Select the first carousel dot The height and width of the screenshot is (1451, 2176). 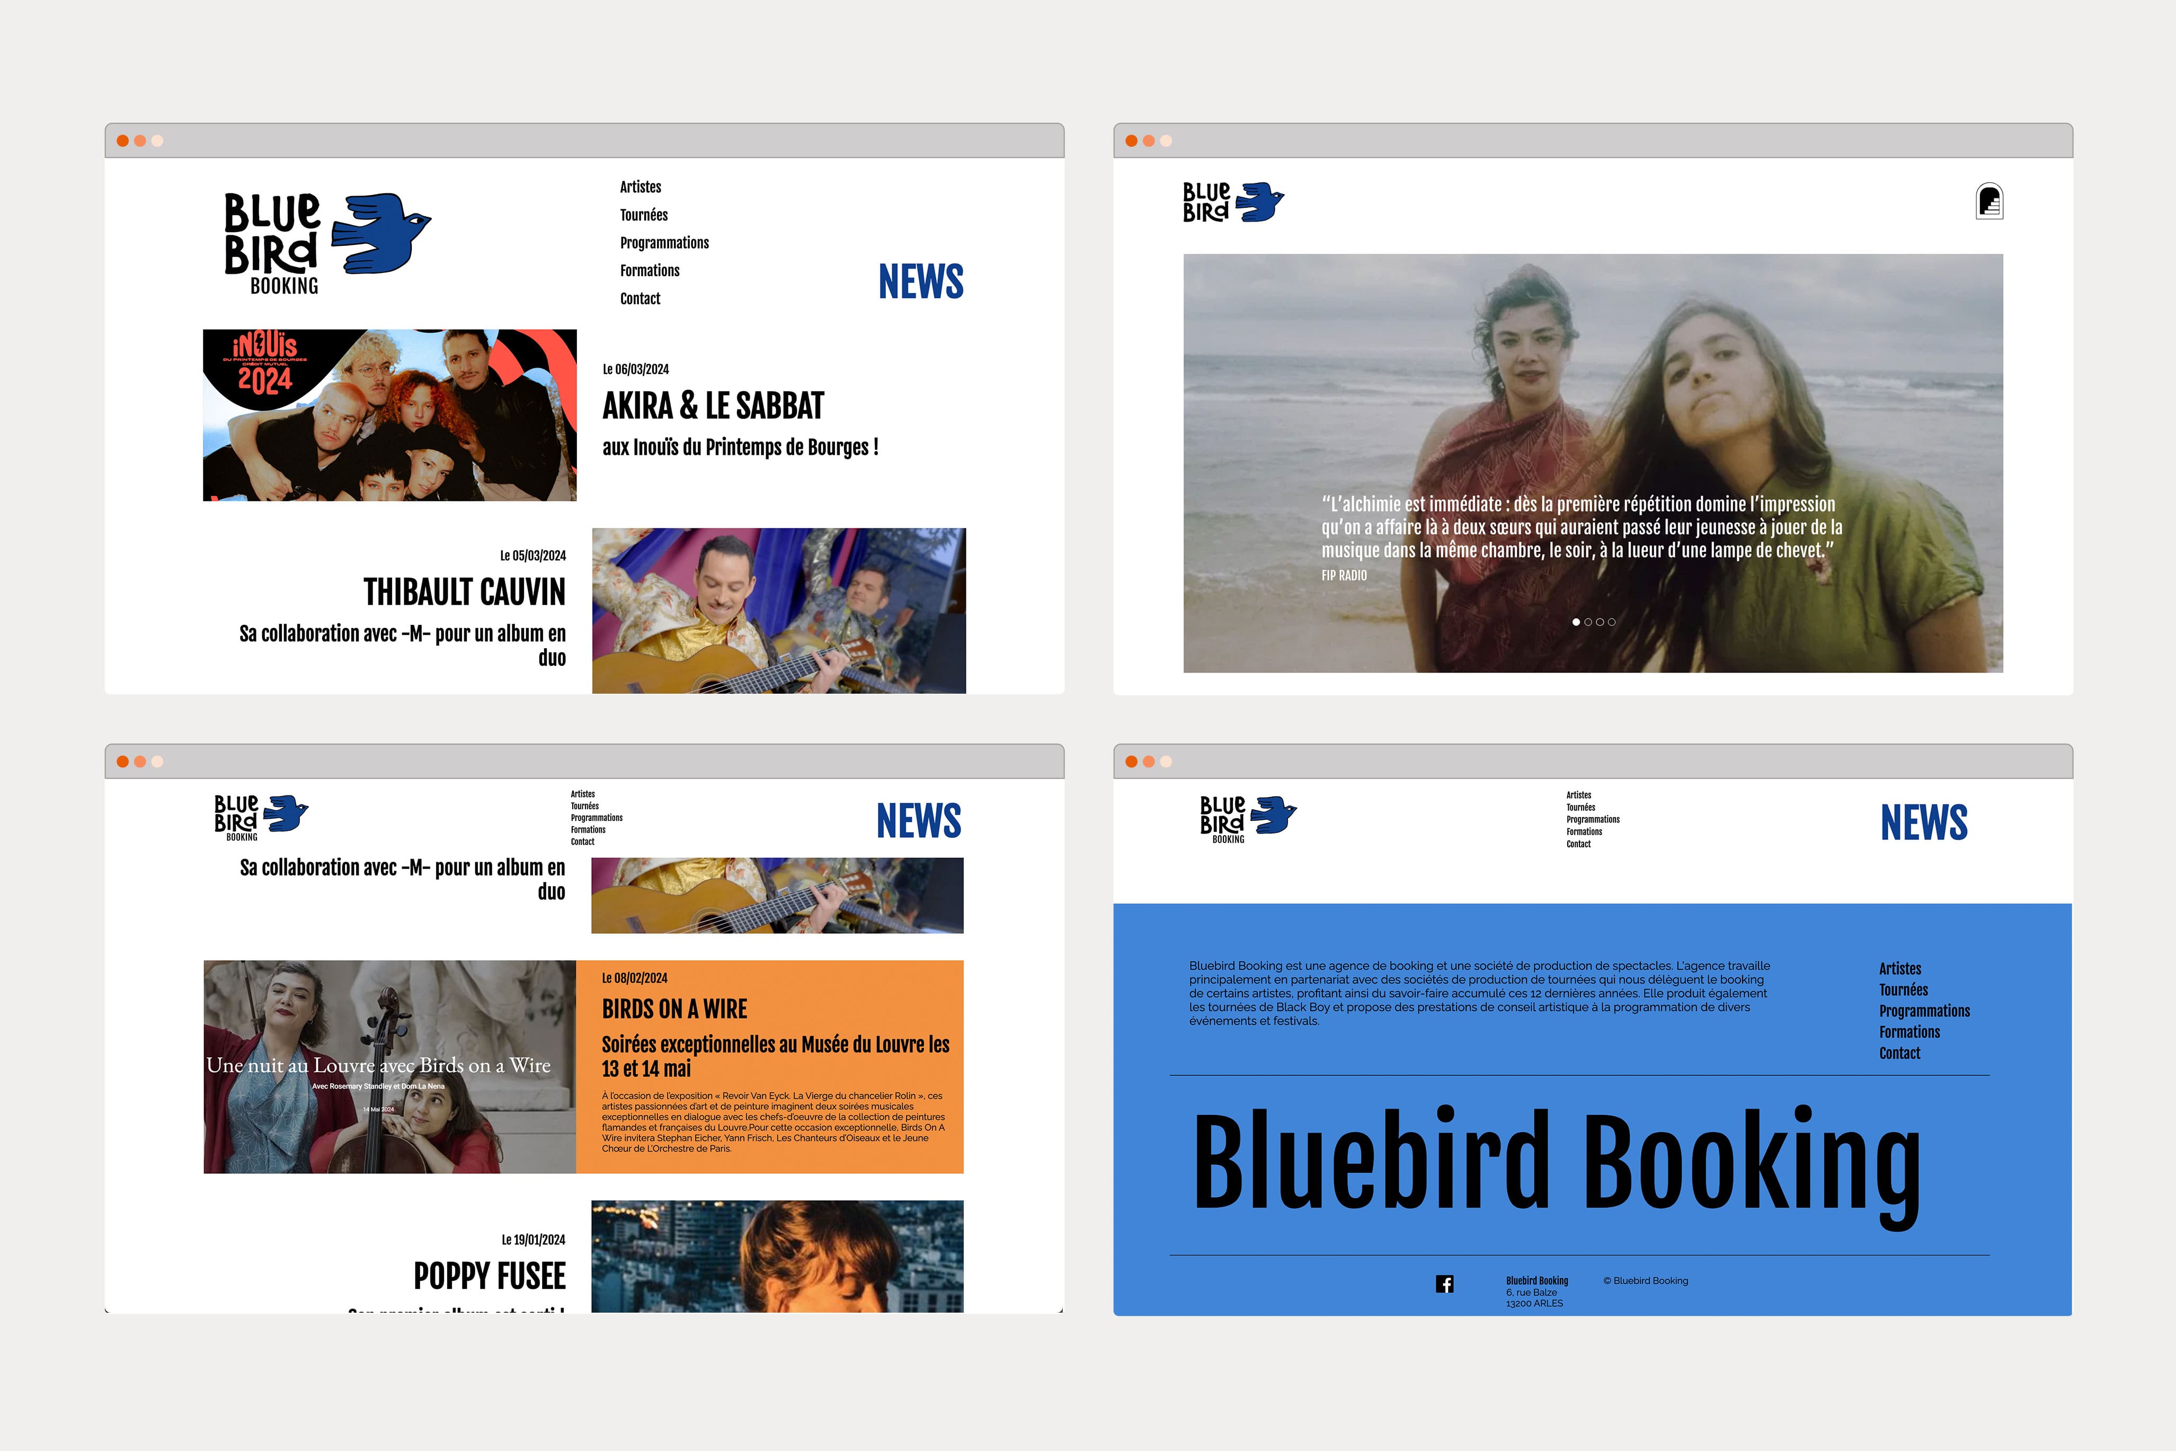tap(1576, 622)
